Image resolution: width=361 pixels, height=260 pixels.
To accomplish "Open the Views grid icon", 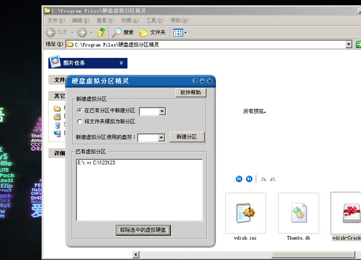I will point(178,33).
